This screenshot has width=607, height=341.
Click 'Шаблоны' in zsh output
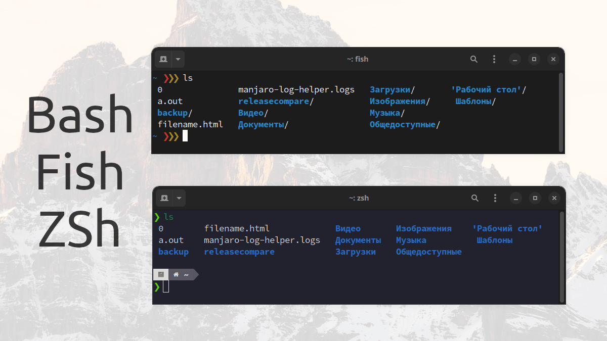(x=495, y=240)
